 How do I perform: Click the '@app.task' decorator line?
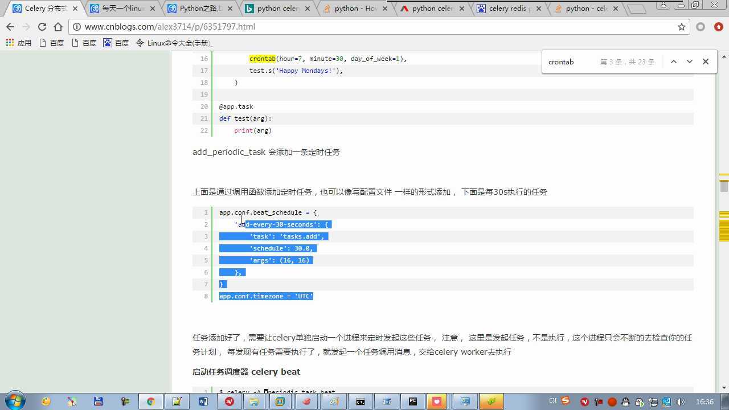click(x=236, y=106)
